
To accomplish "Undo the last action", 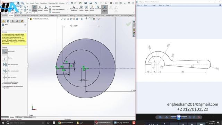I will [96, 3].
